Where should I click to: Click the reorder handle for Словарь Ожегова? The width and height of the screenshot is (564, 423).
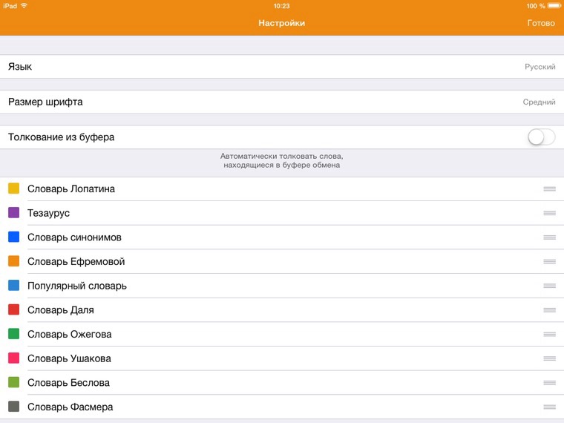[x=550, y=334]
